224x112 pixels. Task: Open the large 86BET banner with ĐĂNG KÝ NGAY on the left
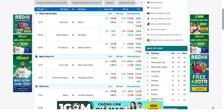[22, 73]
